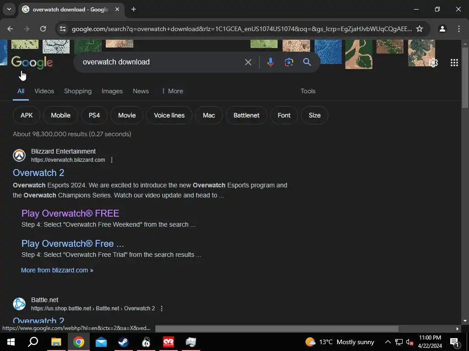469x351 pixels.
Task: Click the horizontal scrollbar thumb
Action: 277,329
